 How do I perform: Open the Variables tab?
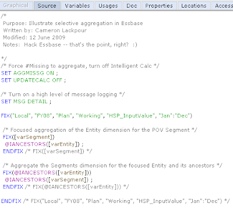[x=77, y=6]
